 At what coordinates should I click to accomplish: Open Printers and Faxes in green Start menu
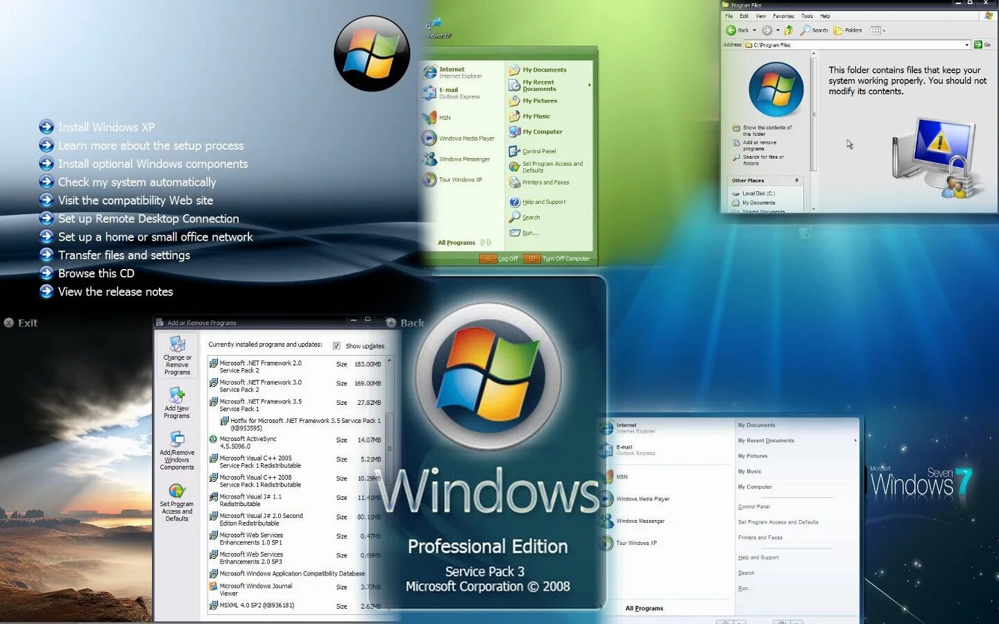pos(539,182)
